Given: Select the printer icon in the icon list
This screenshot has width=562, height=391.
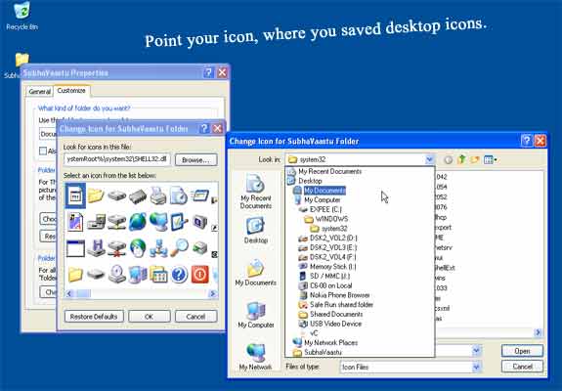Looking at the screenshot, I should [158, 195].
